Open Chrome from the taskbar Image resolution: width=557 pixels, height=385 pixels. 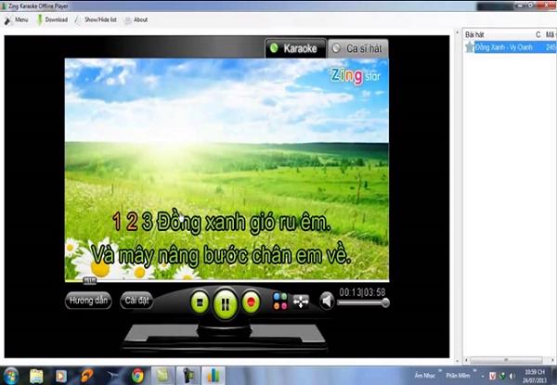pyautogui.click(x=137, y=376)
